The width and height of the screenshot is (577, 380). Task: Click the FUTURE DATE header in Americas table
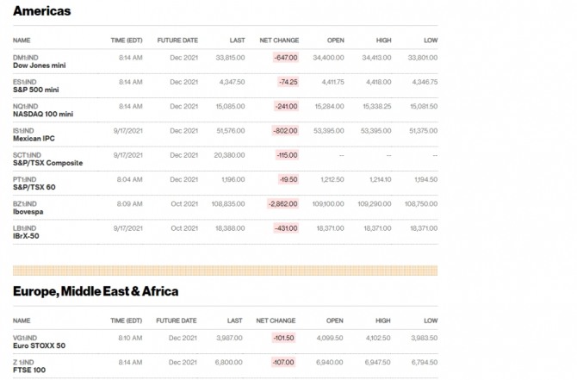tap(177, 40)
